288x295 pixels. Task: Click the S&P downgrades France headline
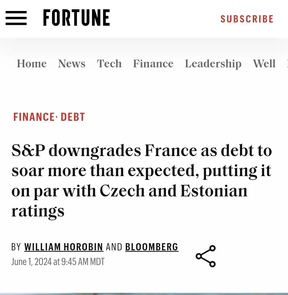(142, 181)
